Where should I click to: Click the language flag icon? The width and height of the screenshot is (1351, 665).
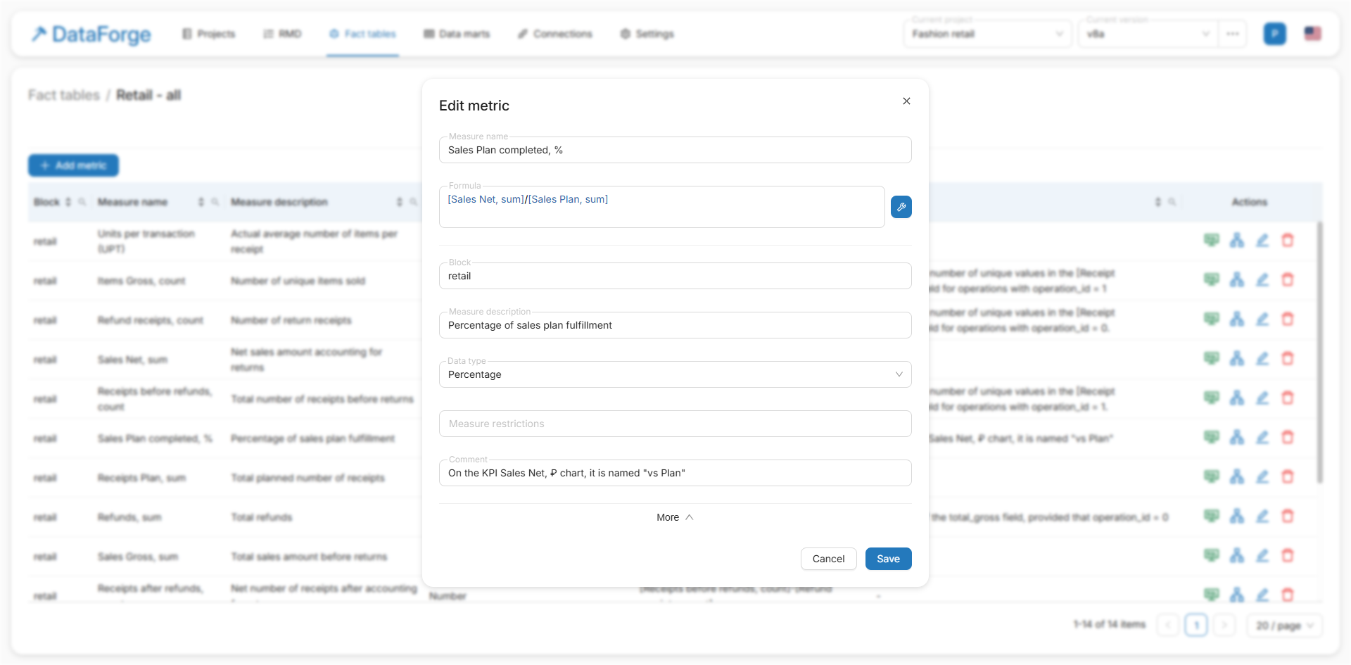(1312, 34)
